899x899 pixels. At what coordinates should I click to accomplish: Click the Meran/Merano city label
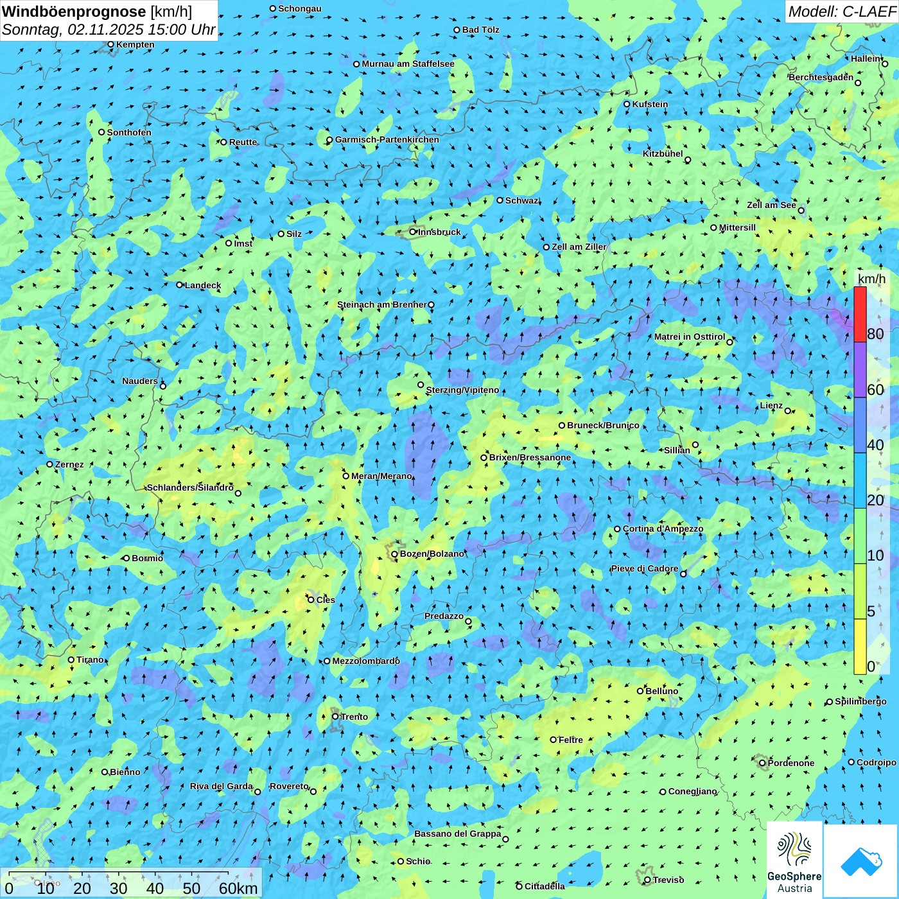[381, 476]
